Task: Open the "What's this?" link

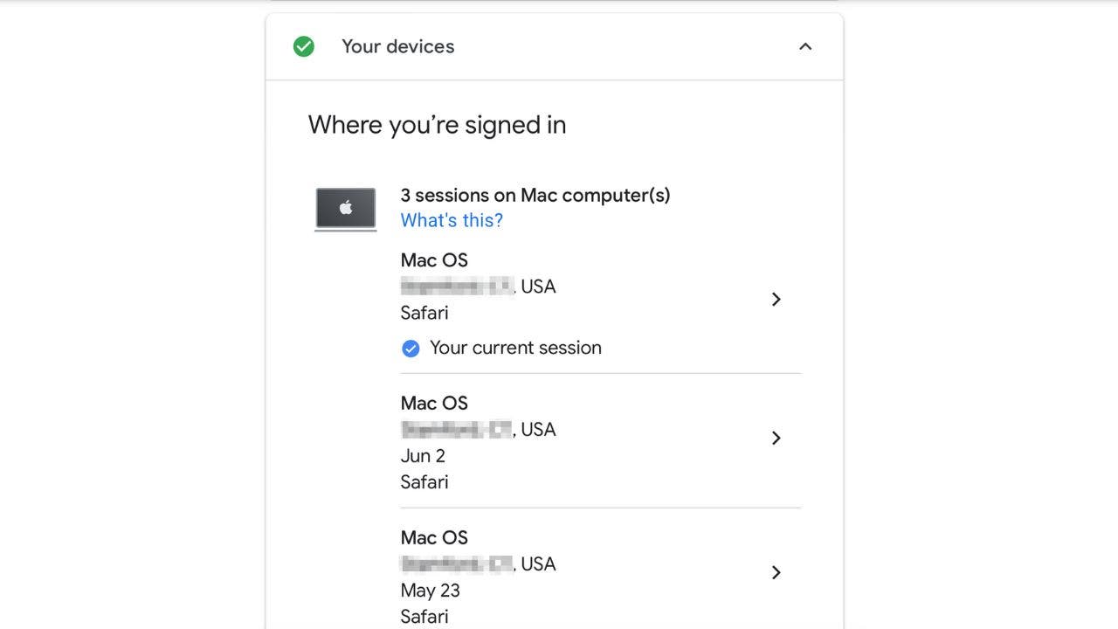Action: (x=451, y=220)
